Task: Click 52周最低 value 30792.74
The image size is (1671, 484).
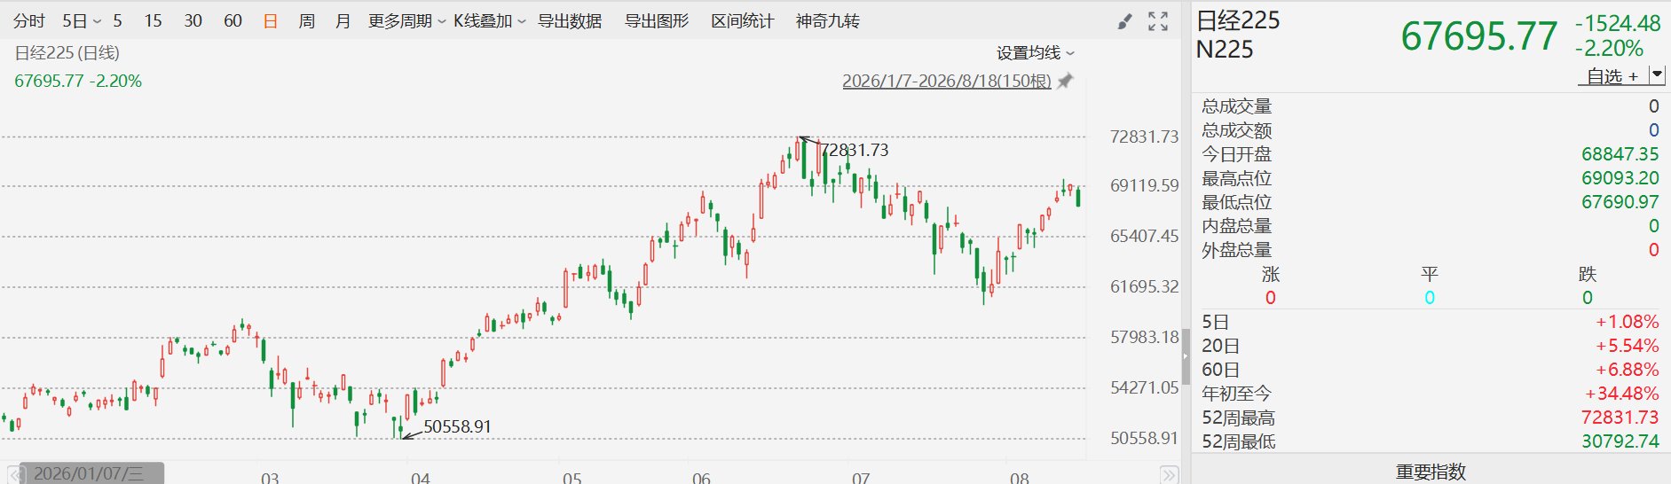Action: [x=1620, y=441]
